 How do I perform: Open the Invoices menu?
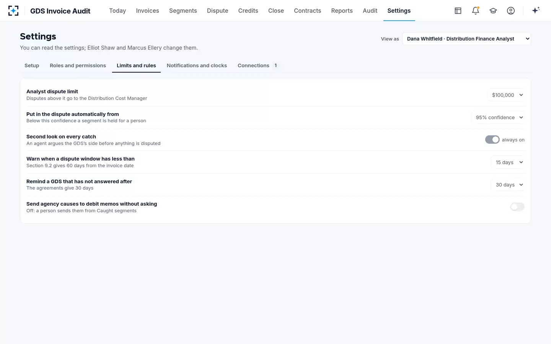click(x=147, y=11)
